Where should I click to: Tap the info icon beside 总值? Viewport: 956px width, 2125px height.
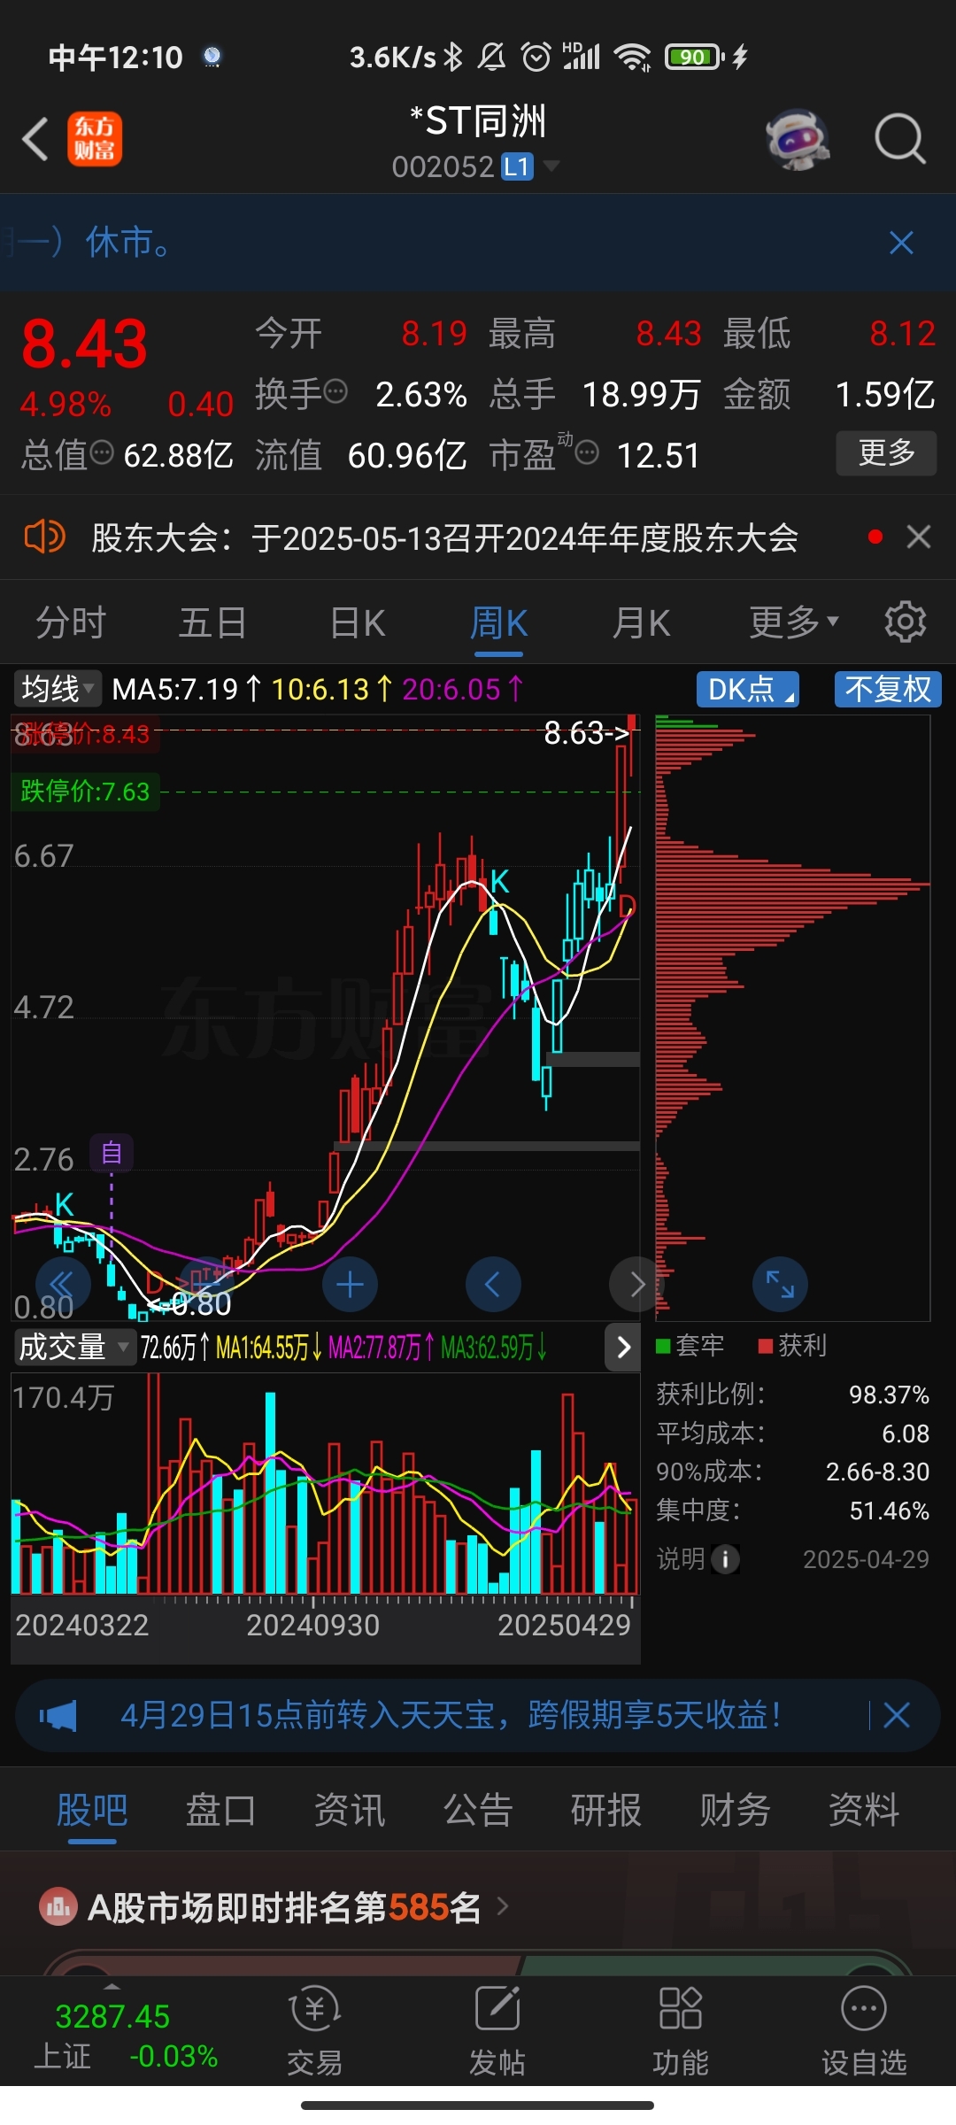click(x=103, y=452)
